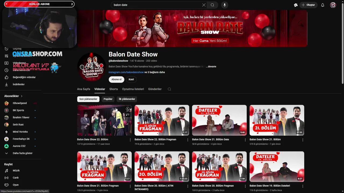Open Geçmiş history icon in sidebar
This screenshot has width=344, height=193.
point(6,49)
